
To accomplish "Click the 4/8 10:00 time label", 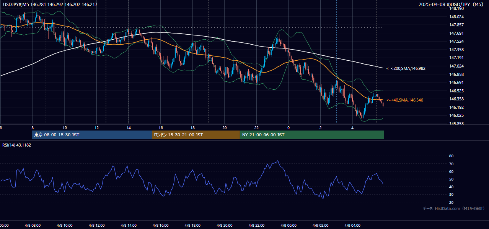I will point(64,225).
